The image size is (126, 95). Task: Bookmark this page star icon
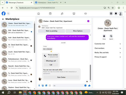113,8
